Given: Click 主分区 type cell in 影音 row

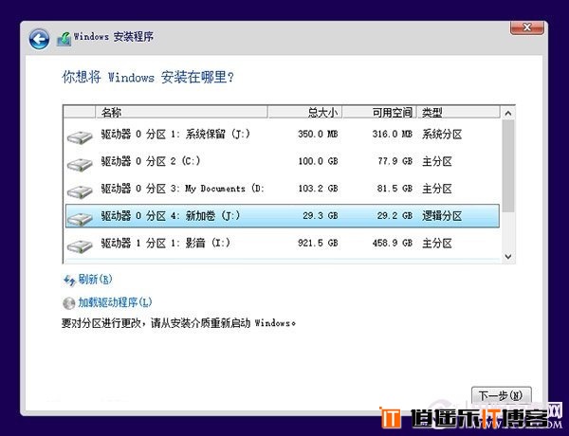Looking at the screenshot, I should click(x=437, y=244).
